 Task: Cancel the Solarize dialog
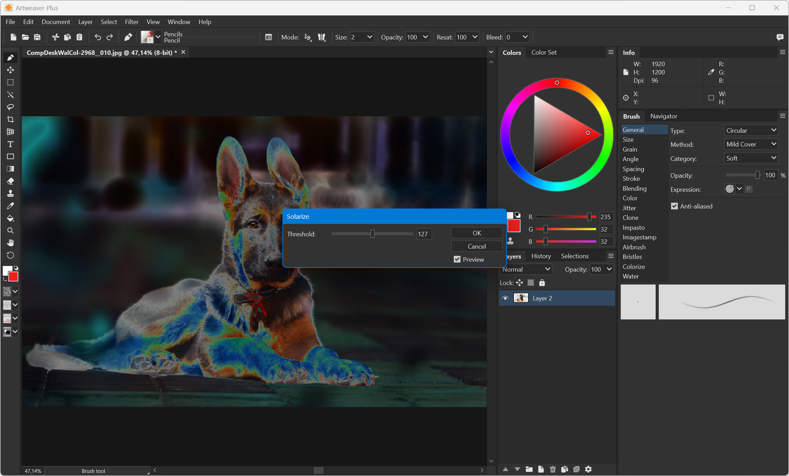click(x=477, y=246)
